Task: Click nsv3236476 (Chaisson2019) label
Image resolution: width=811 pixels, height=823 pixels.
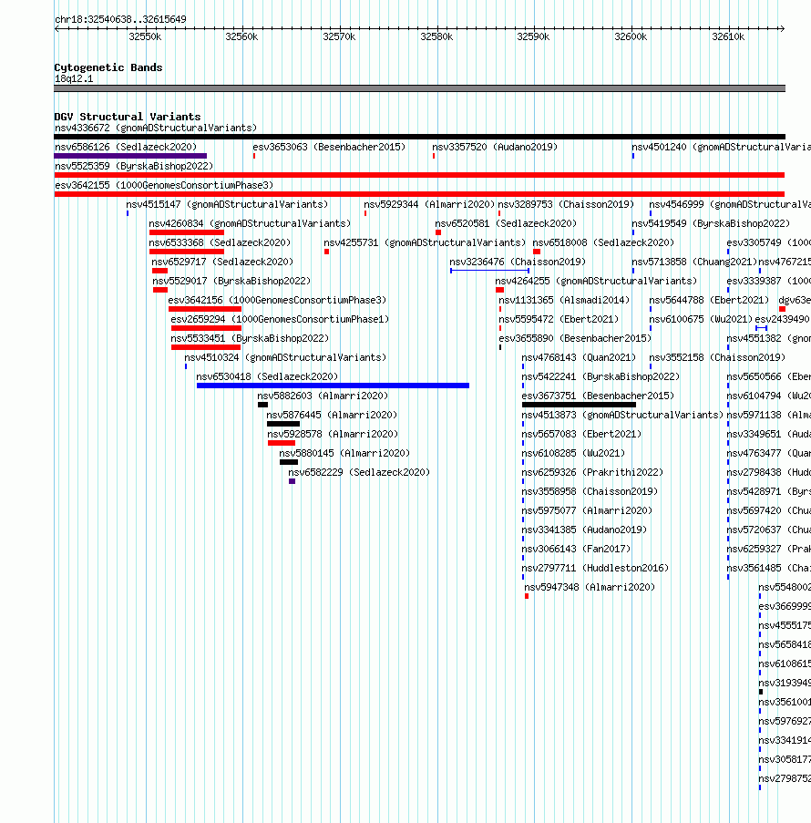Action: pos(518,262)
